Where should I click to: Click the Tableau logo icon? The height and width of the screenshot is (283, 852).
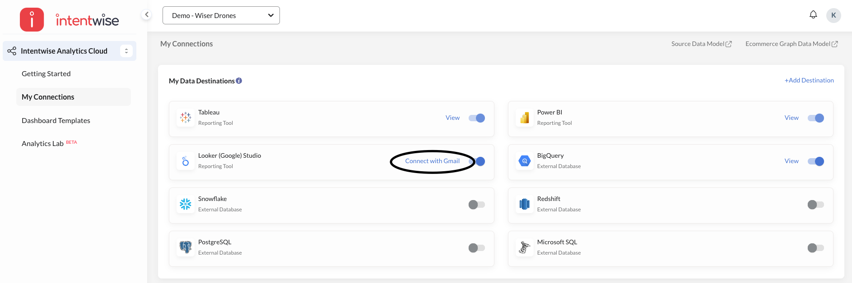[186, 118]
